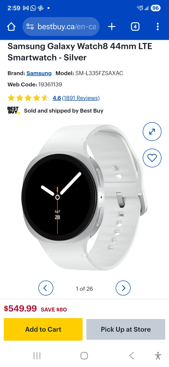Open the site info icon in address bar
This screenshot has height=367, width=169.
click(30, 27)
